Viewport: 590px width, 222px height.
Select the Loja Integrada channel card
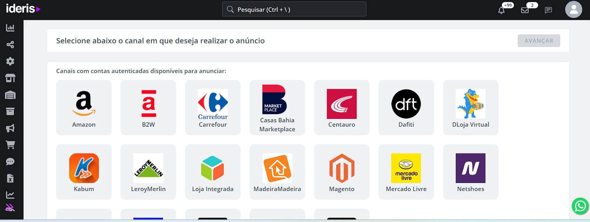(x=213, y=172)
